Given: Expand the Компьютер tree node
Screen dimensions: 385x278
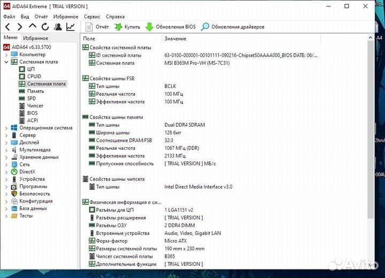Looking at the screenshot, I should tap(6, 55).
